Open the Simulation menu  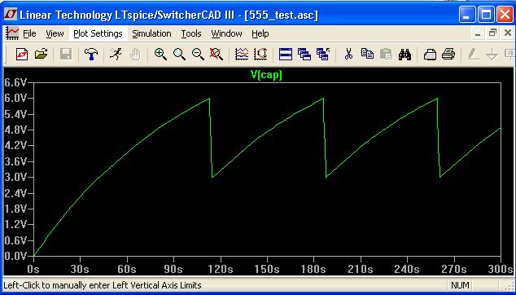point(151,33)
